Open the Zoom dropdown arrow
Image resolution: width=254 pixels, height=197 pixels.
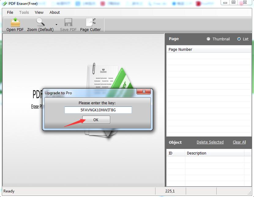pos(56,24)
